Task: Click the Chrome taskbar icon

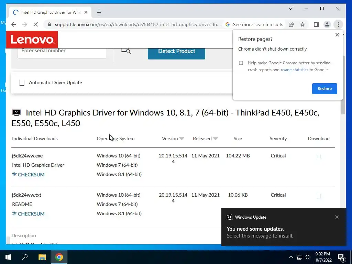Action: (x=59, y=257)
